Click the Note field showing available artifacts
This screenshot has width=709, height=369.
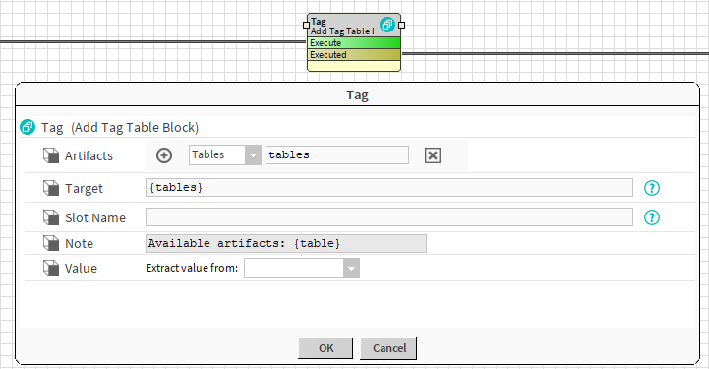(x=286, y=243)
